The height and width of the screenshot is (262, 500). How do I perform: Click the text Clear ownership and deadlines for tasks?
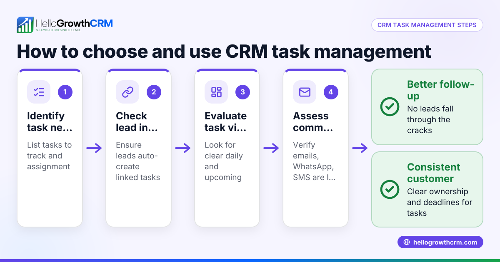click(440, 203)
